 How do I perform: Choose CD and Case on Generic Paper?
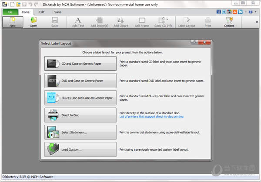tap(80, 63)
